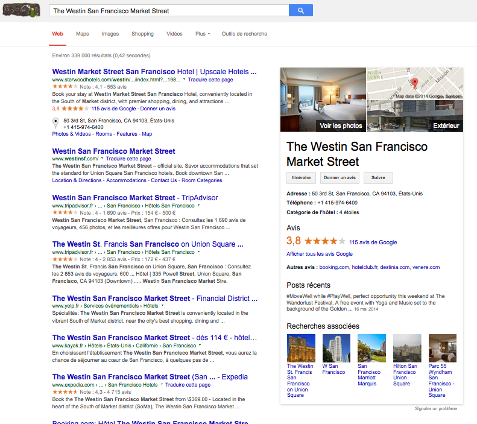This screenshot has width=477, height=424.
Task: Open the Vidéos tab
Action: pos(174,34)
